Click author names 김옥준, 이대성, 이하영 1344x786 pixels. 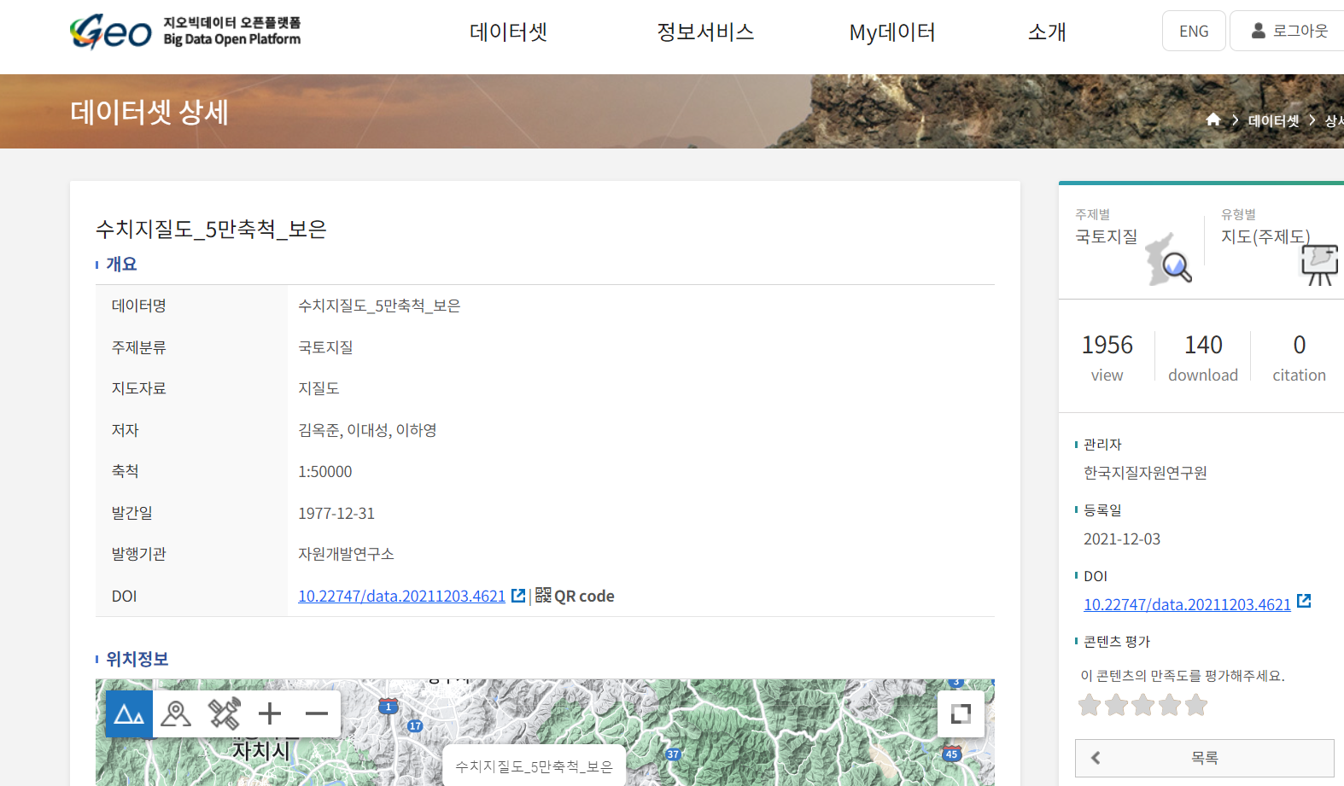point(367,430)
